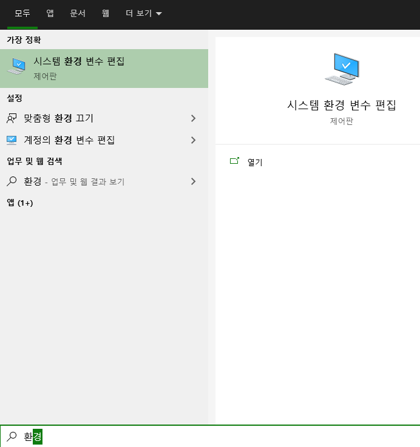Click the 가장 정확 section heading

pos(24,39)
